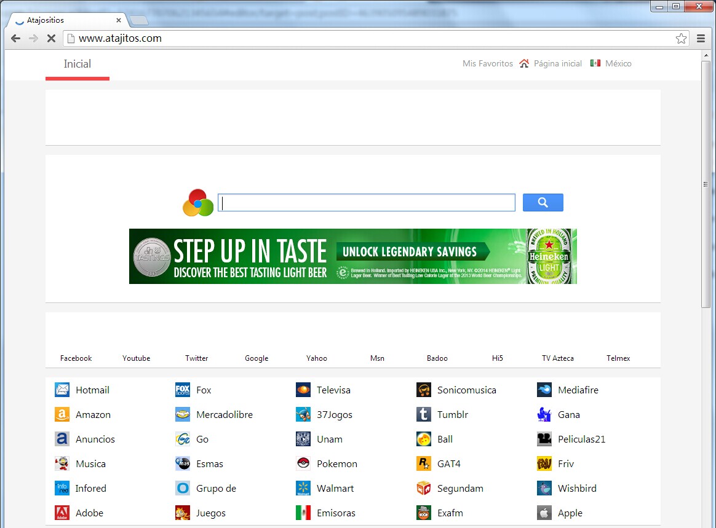Click the multicolor search logo
Image resolution: width=716 pixels, height=528 pixels.
pos(198,203)
